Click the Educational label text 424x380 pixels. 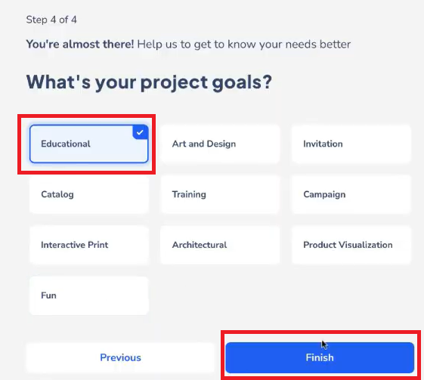point(66,144)
